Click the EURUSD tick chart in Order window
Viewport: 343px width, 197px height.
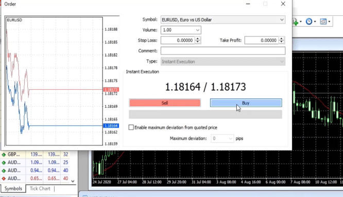point(54,81)
